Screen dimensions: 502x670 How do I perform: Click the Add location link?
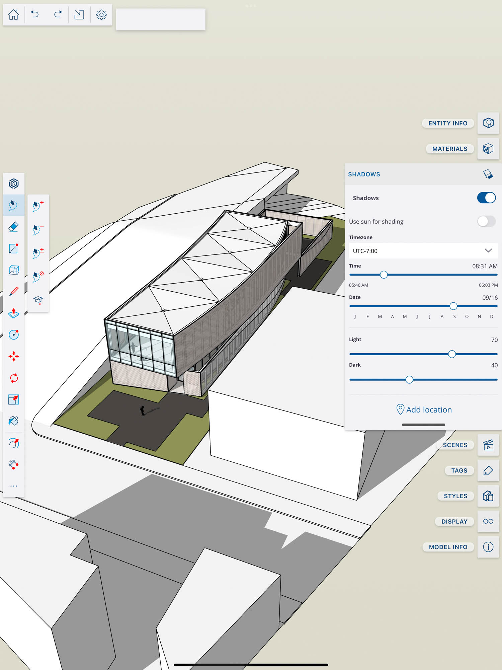coord(424,410)
